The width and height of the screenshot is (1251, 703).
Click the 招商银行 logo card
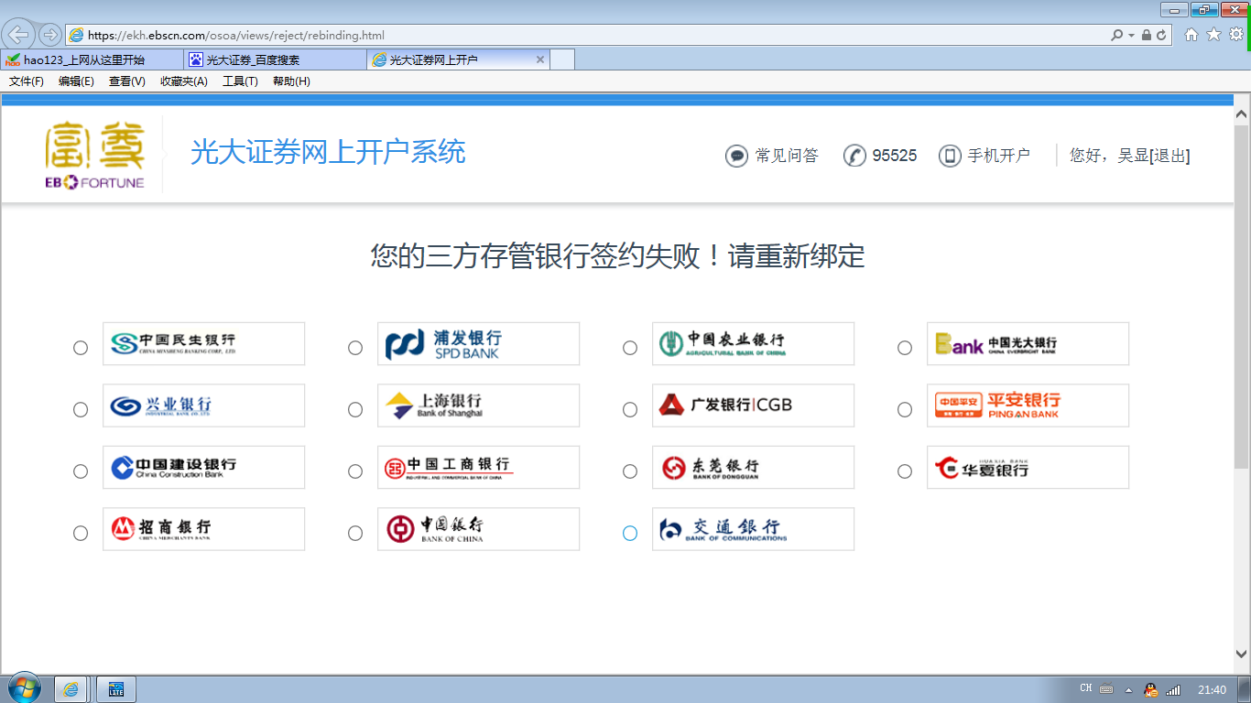[x=203, y=529]
